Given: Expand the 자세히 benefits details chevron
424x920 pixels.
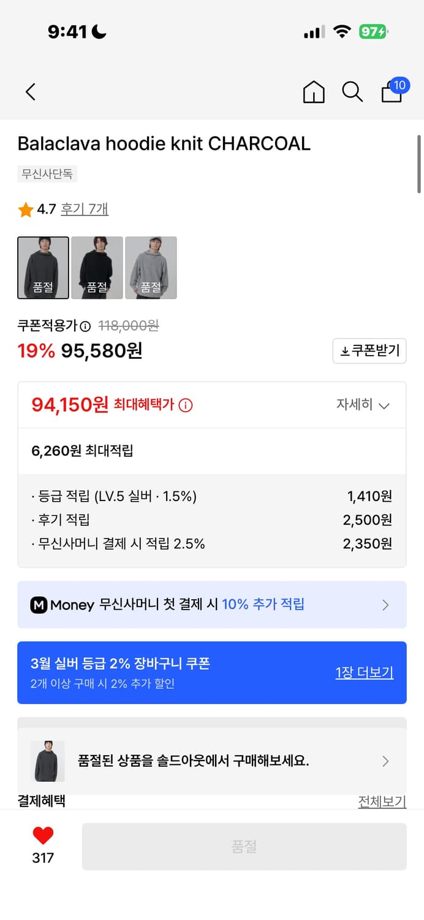Looking at the screenshot, I should click(x=384, y=405).
